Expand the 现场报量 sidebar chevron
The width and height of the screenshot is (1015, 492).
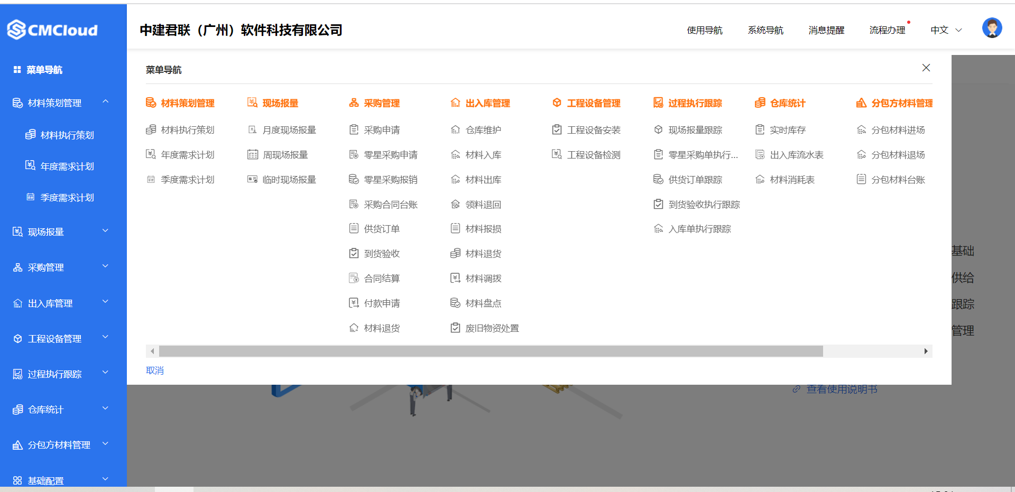pyautogui.click(x=105, y=230)
